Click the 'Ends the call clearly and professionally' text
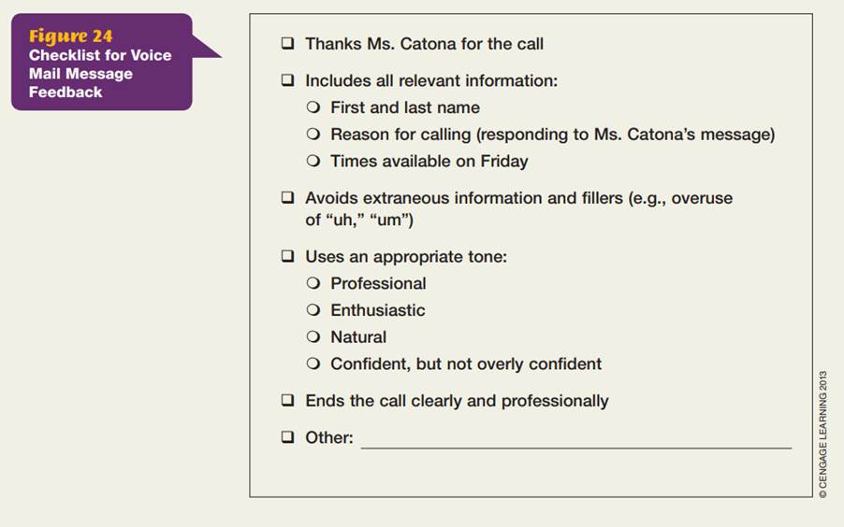The image size is (844, 527). click(x=457, y=401)
